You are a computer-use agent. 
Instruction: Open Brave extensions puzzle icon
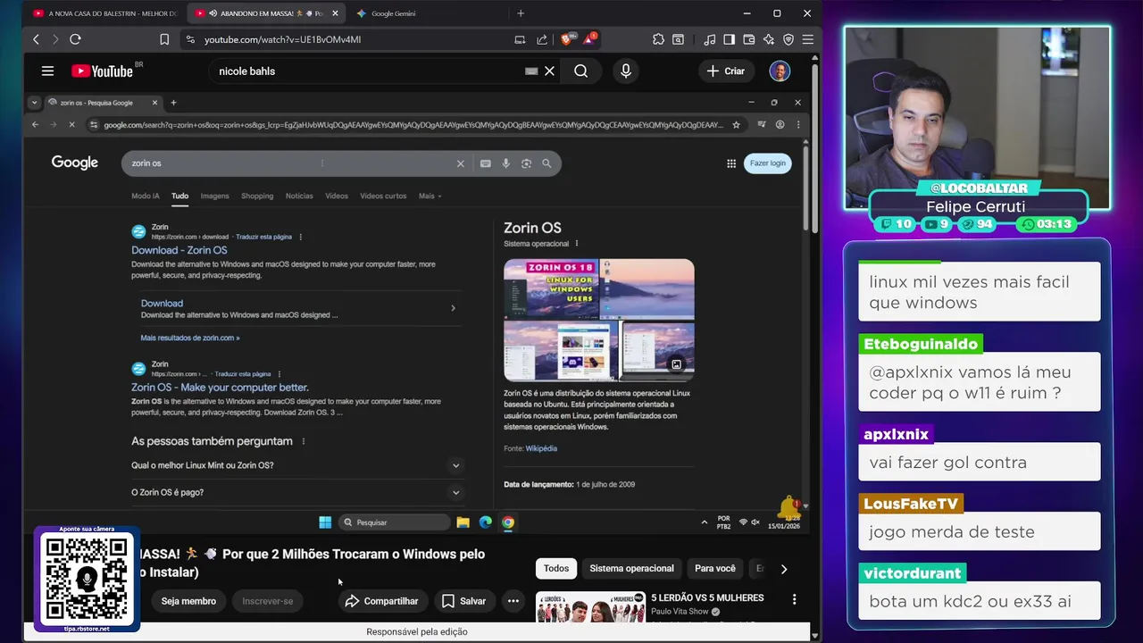(658, 39)
